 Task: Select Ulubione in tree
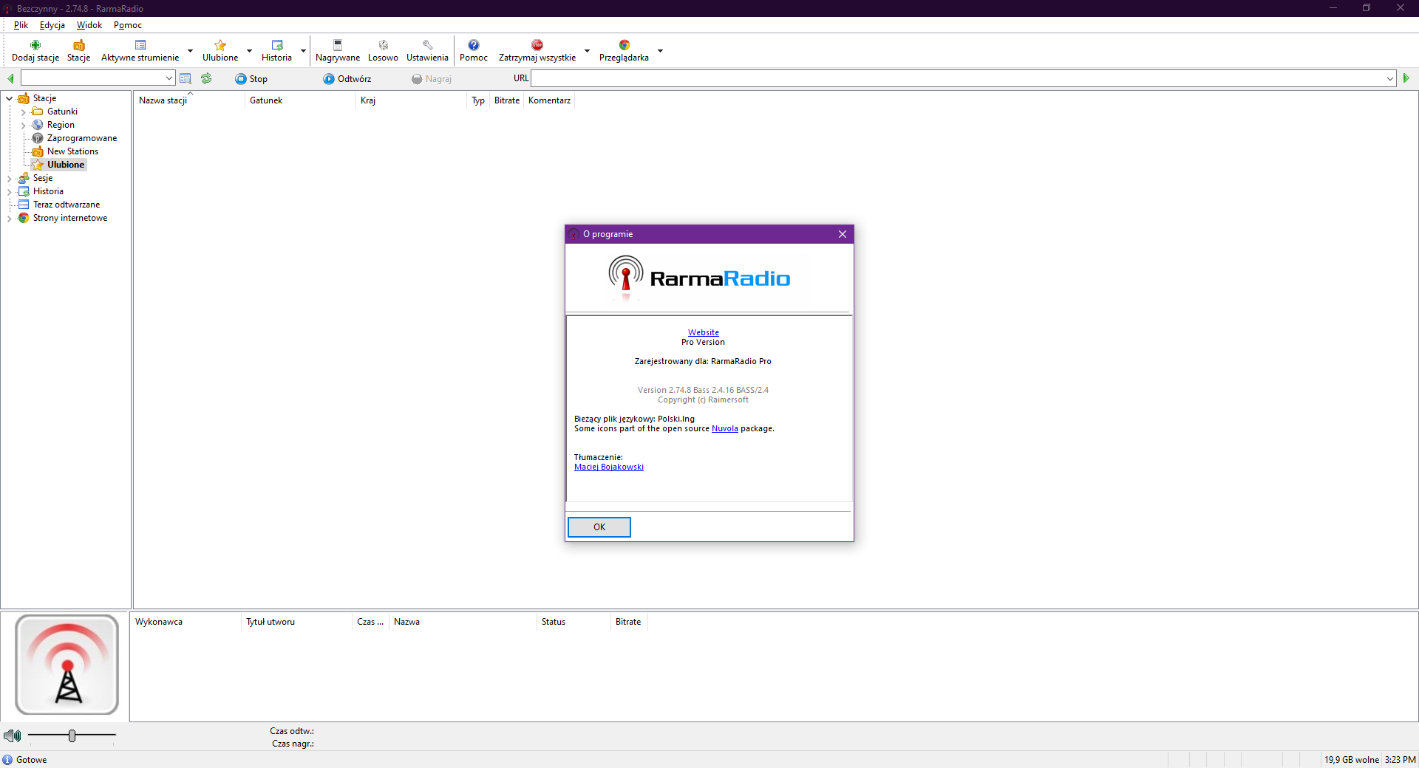point(65,165)
